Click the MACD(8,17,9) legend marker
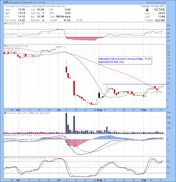 click(x=5, y=135)
